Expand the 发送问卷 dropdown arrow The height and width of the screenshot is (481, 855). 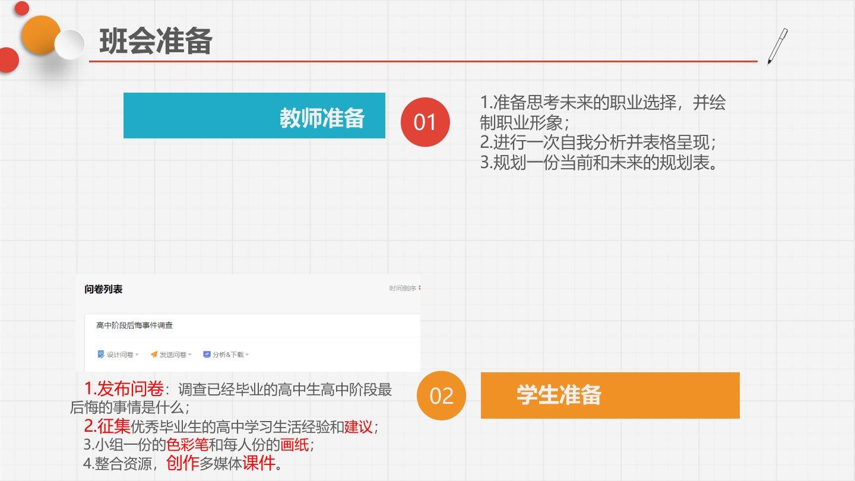tap(190, 355)
